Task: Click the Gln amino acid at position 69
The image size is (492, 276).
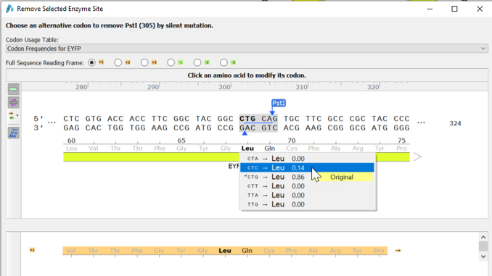Action: coord(269,149)
